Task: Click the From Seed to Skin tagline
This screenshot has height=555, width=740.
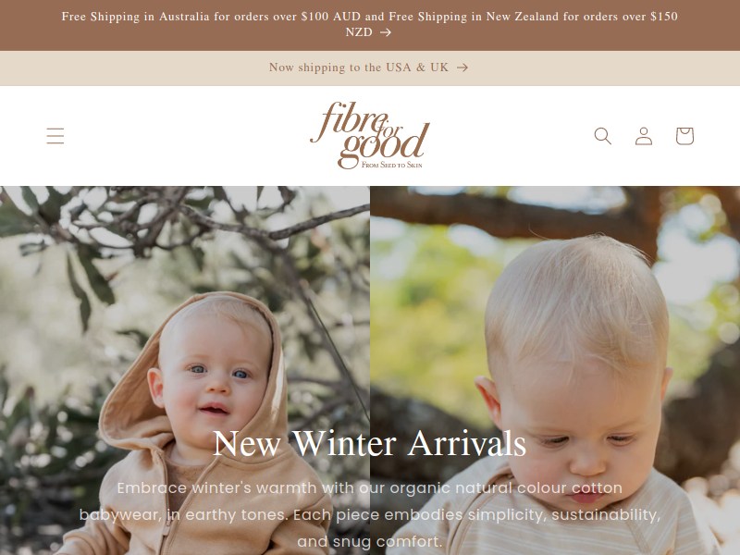Action: click(x=391, y=165)
